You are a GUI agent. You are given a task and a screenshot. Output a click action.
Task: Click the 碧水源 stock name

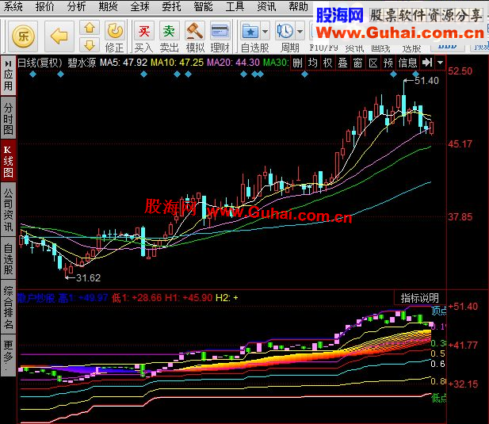[82, 63]
